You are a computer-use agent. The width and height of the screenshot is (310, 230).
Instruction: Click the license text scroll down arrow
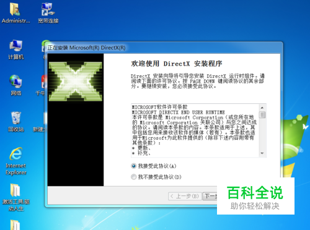pyautogui.click(x=262, y=153)
